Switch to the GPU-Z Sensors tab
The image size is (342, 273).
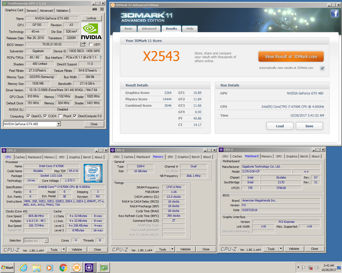(x=31, y=11)
